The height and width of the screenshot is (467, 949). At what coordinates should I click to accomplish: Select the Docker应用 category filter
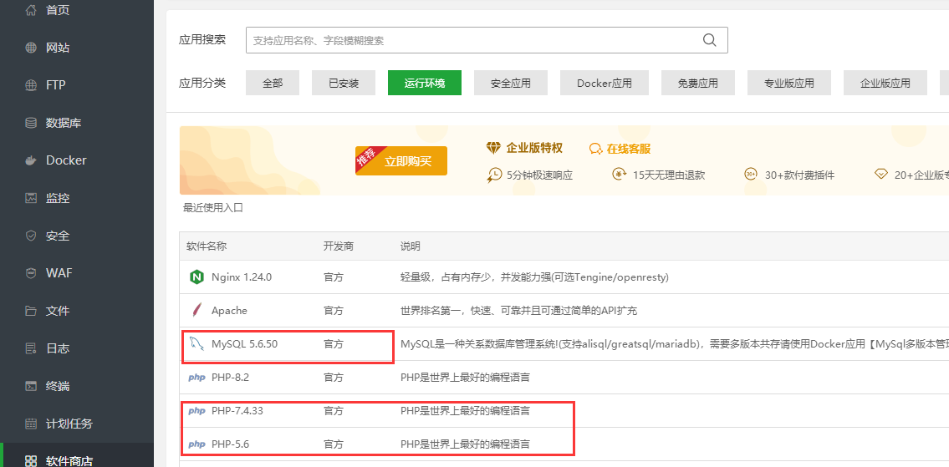pos(605,83)
